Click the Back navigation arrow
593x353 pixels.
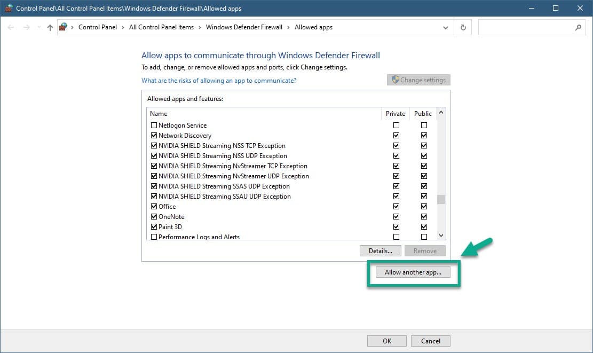pos(11,27)
